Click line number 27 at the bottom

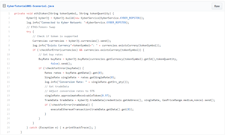(8, 132)
